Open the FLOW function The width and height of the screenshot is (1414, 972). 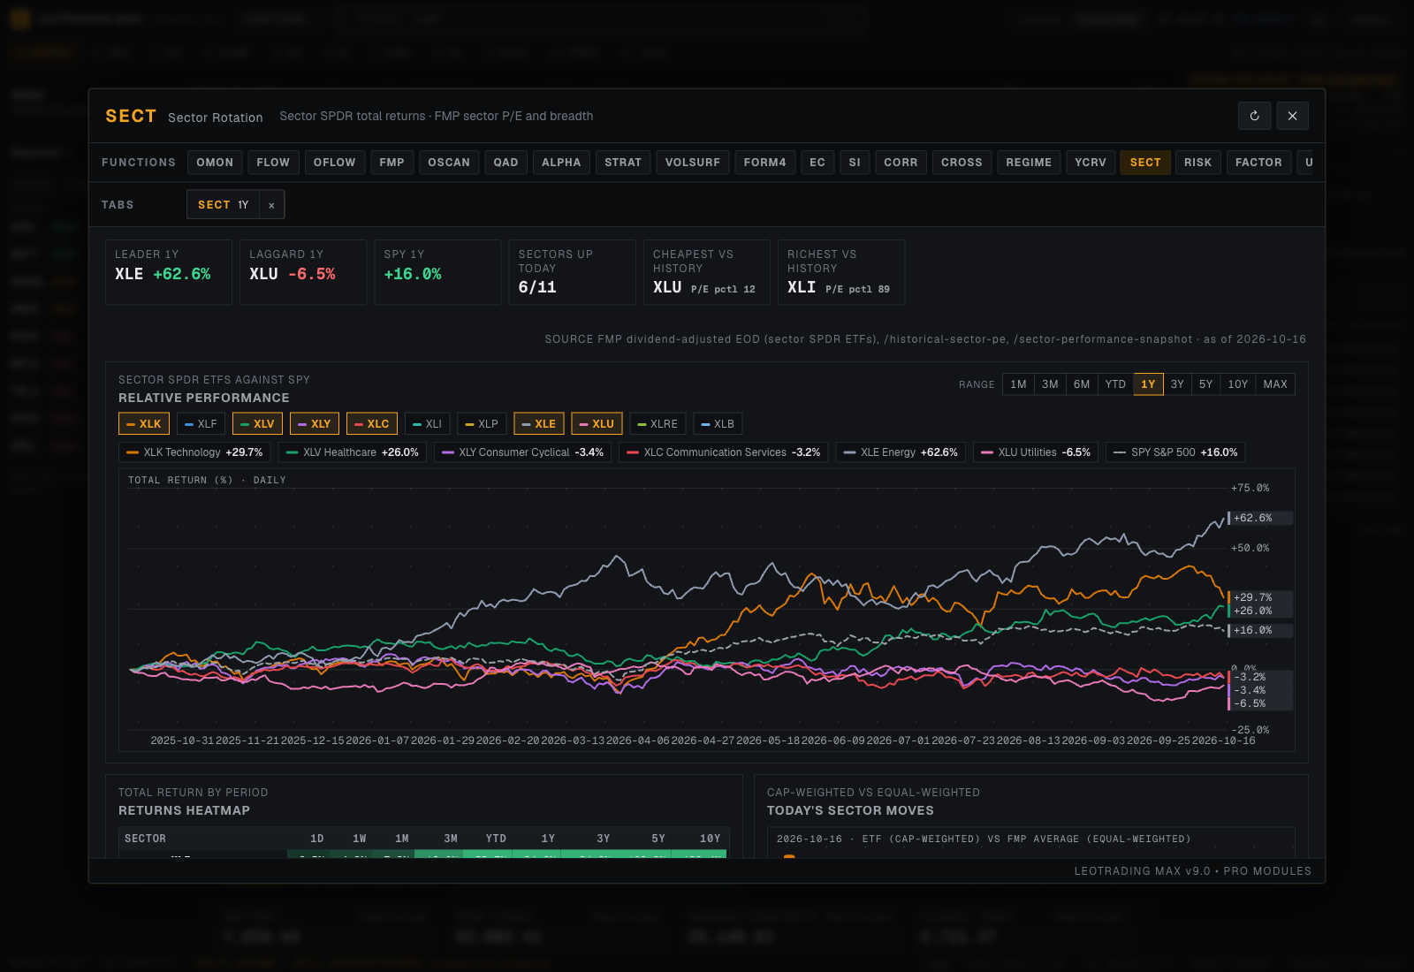(x=273, y=163)
